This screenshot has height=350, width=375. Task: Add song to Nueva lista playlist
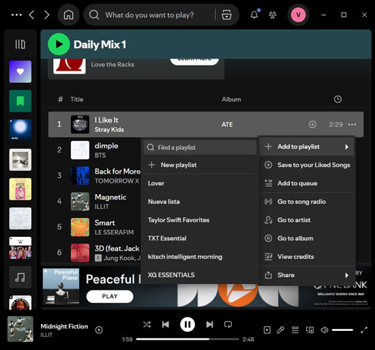pos(200,202)
